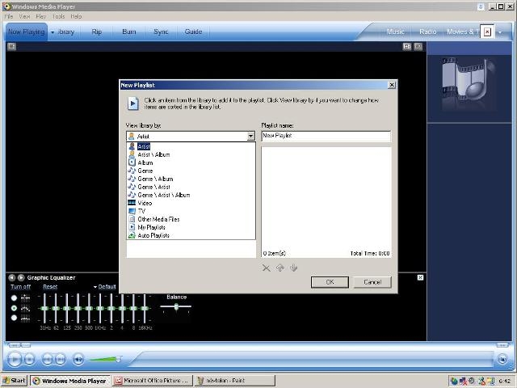This screenshot has height=388, width=517.
Task: Switch to the Burn tab
Action: (128, 32)
